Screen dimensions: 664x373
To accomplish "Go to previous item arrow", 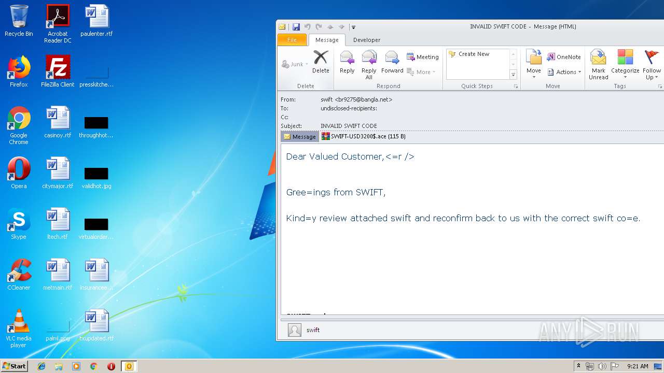I will pyautogui.click(x=330, y=27).
